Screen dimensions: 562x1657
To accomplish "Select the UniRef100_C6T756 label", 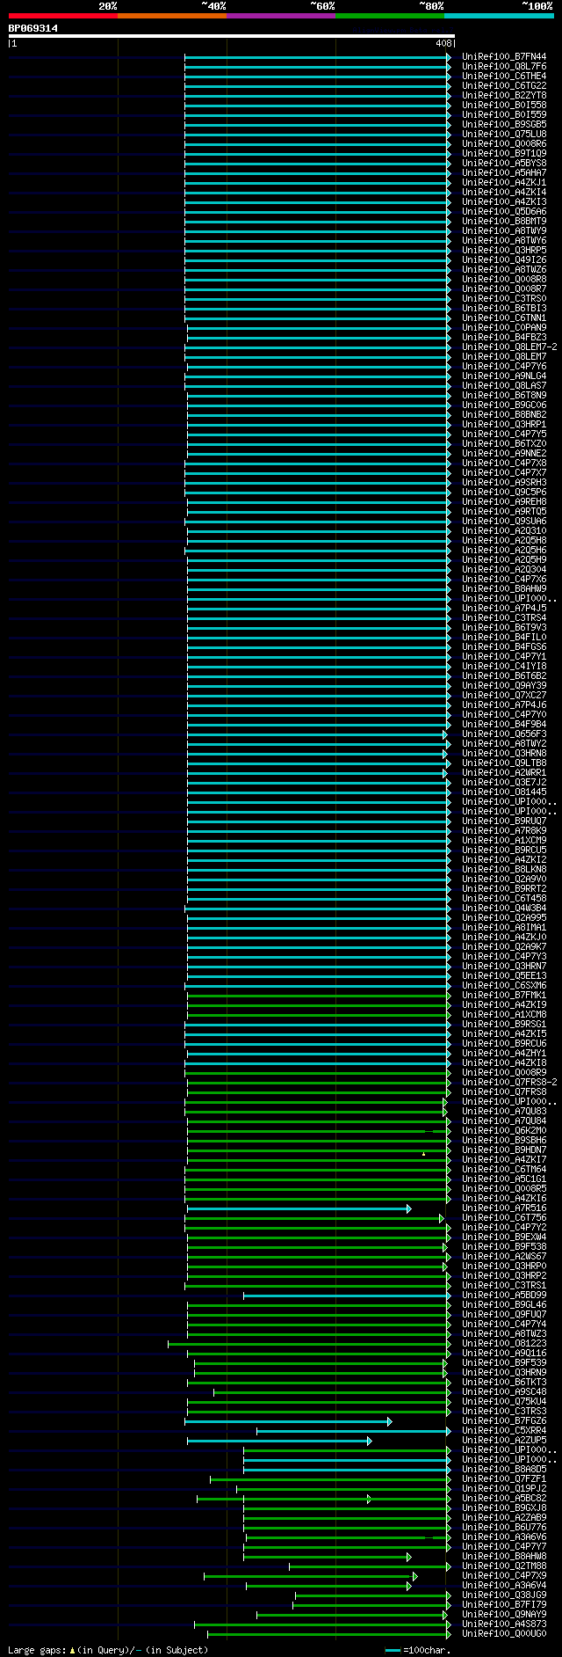I will click(504, 1218).
